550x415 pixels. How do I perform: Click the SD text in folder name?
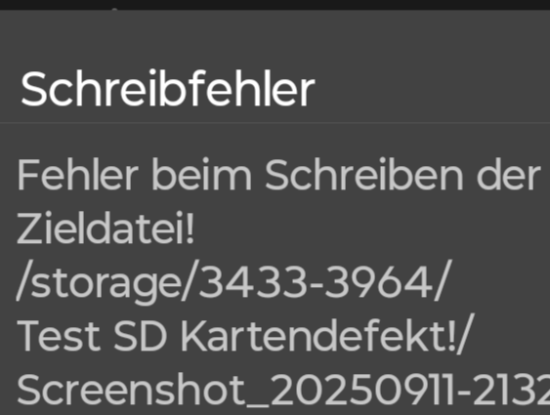click(140, 336)
